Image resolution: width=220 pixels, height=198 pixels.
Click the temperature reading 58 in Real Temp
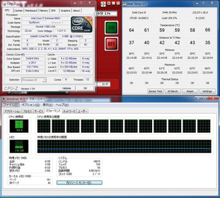click(x=192, y=30)
